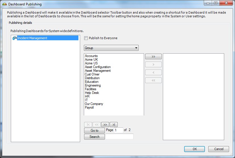
Task: Select Facilities in the group list
Action: coord(91,89)
